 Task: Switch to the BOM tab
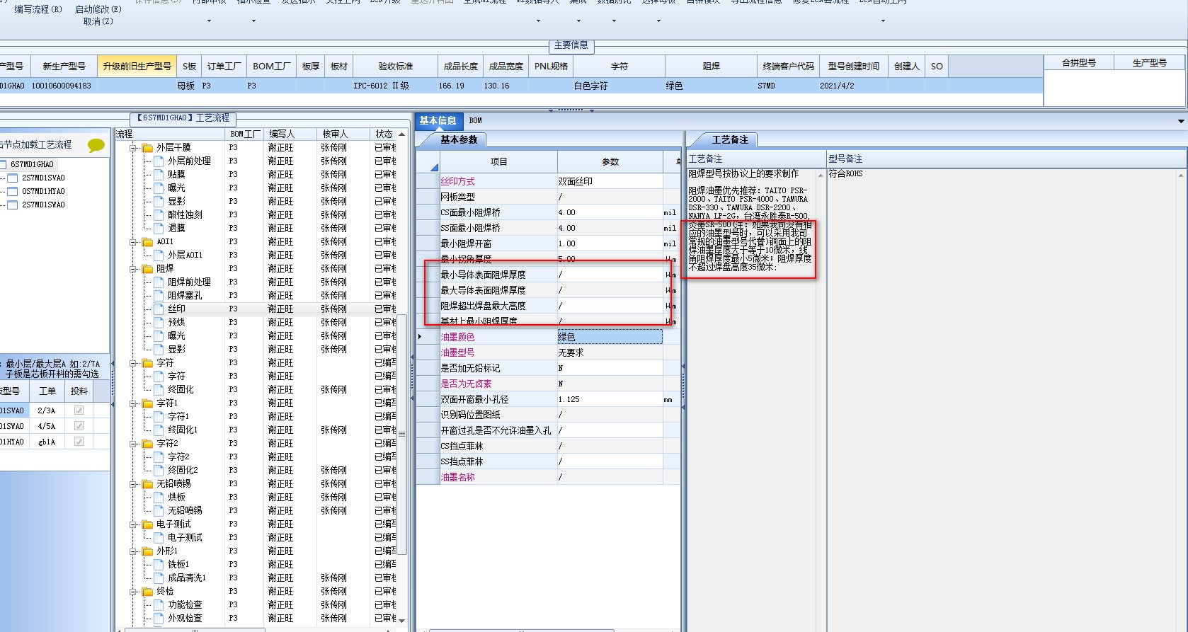tap(475, 121)
